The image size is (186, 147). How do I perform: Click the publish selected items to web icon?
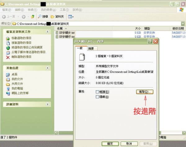click(8, 48)
